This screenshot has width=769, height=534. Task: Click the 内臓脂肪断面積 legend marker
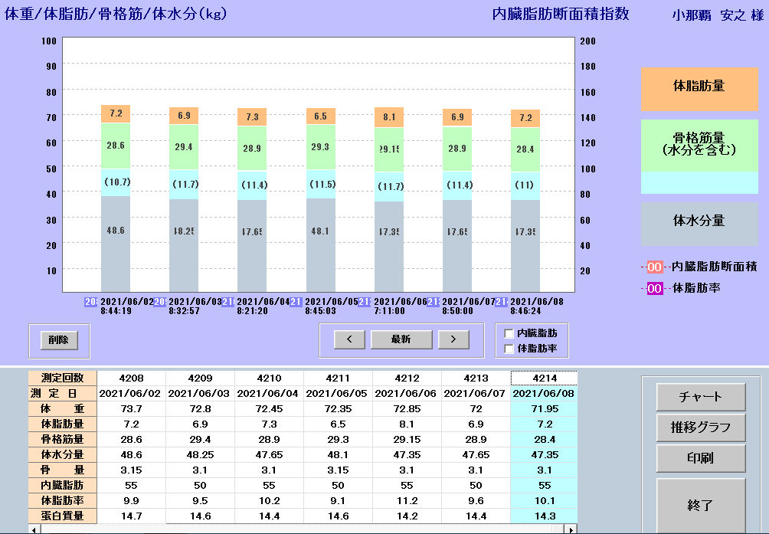[x=655, y=267]
